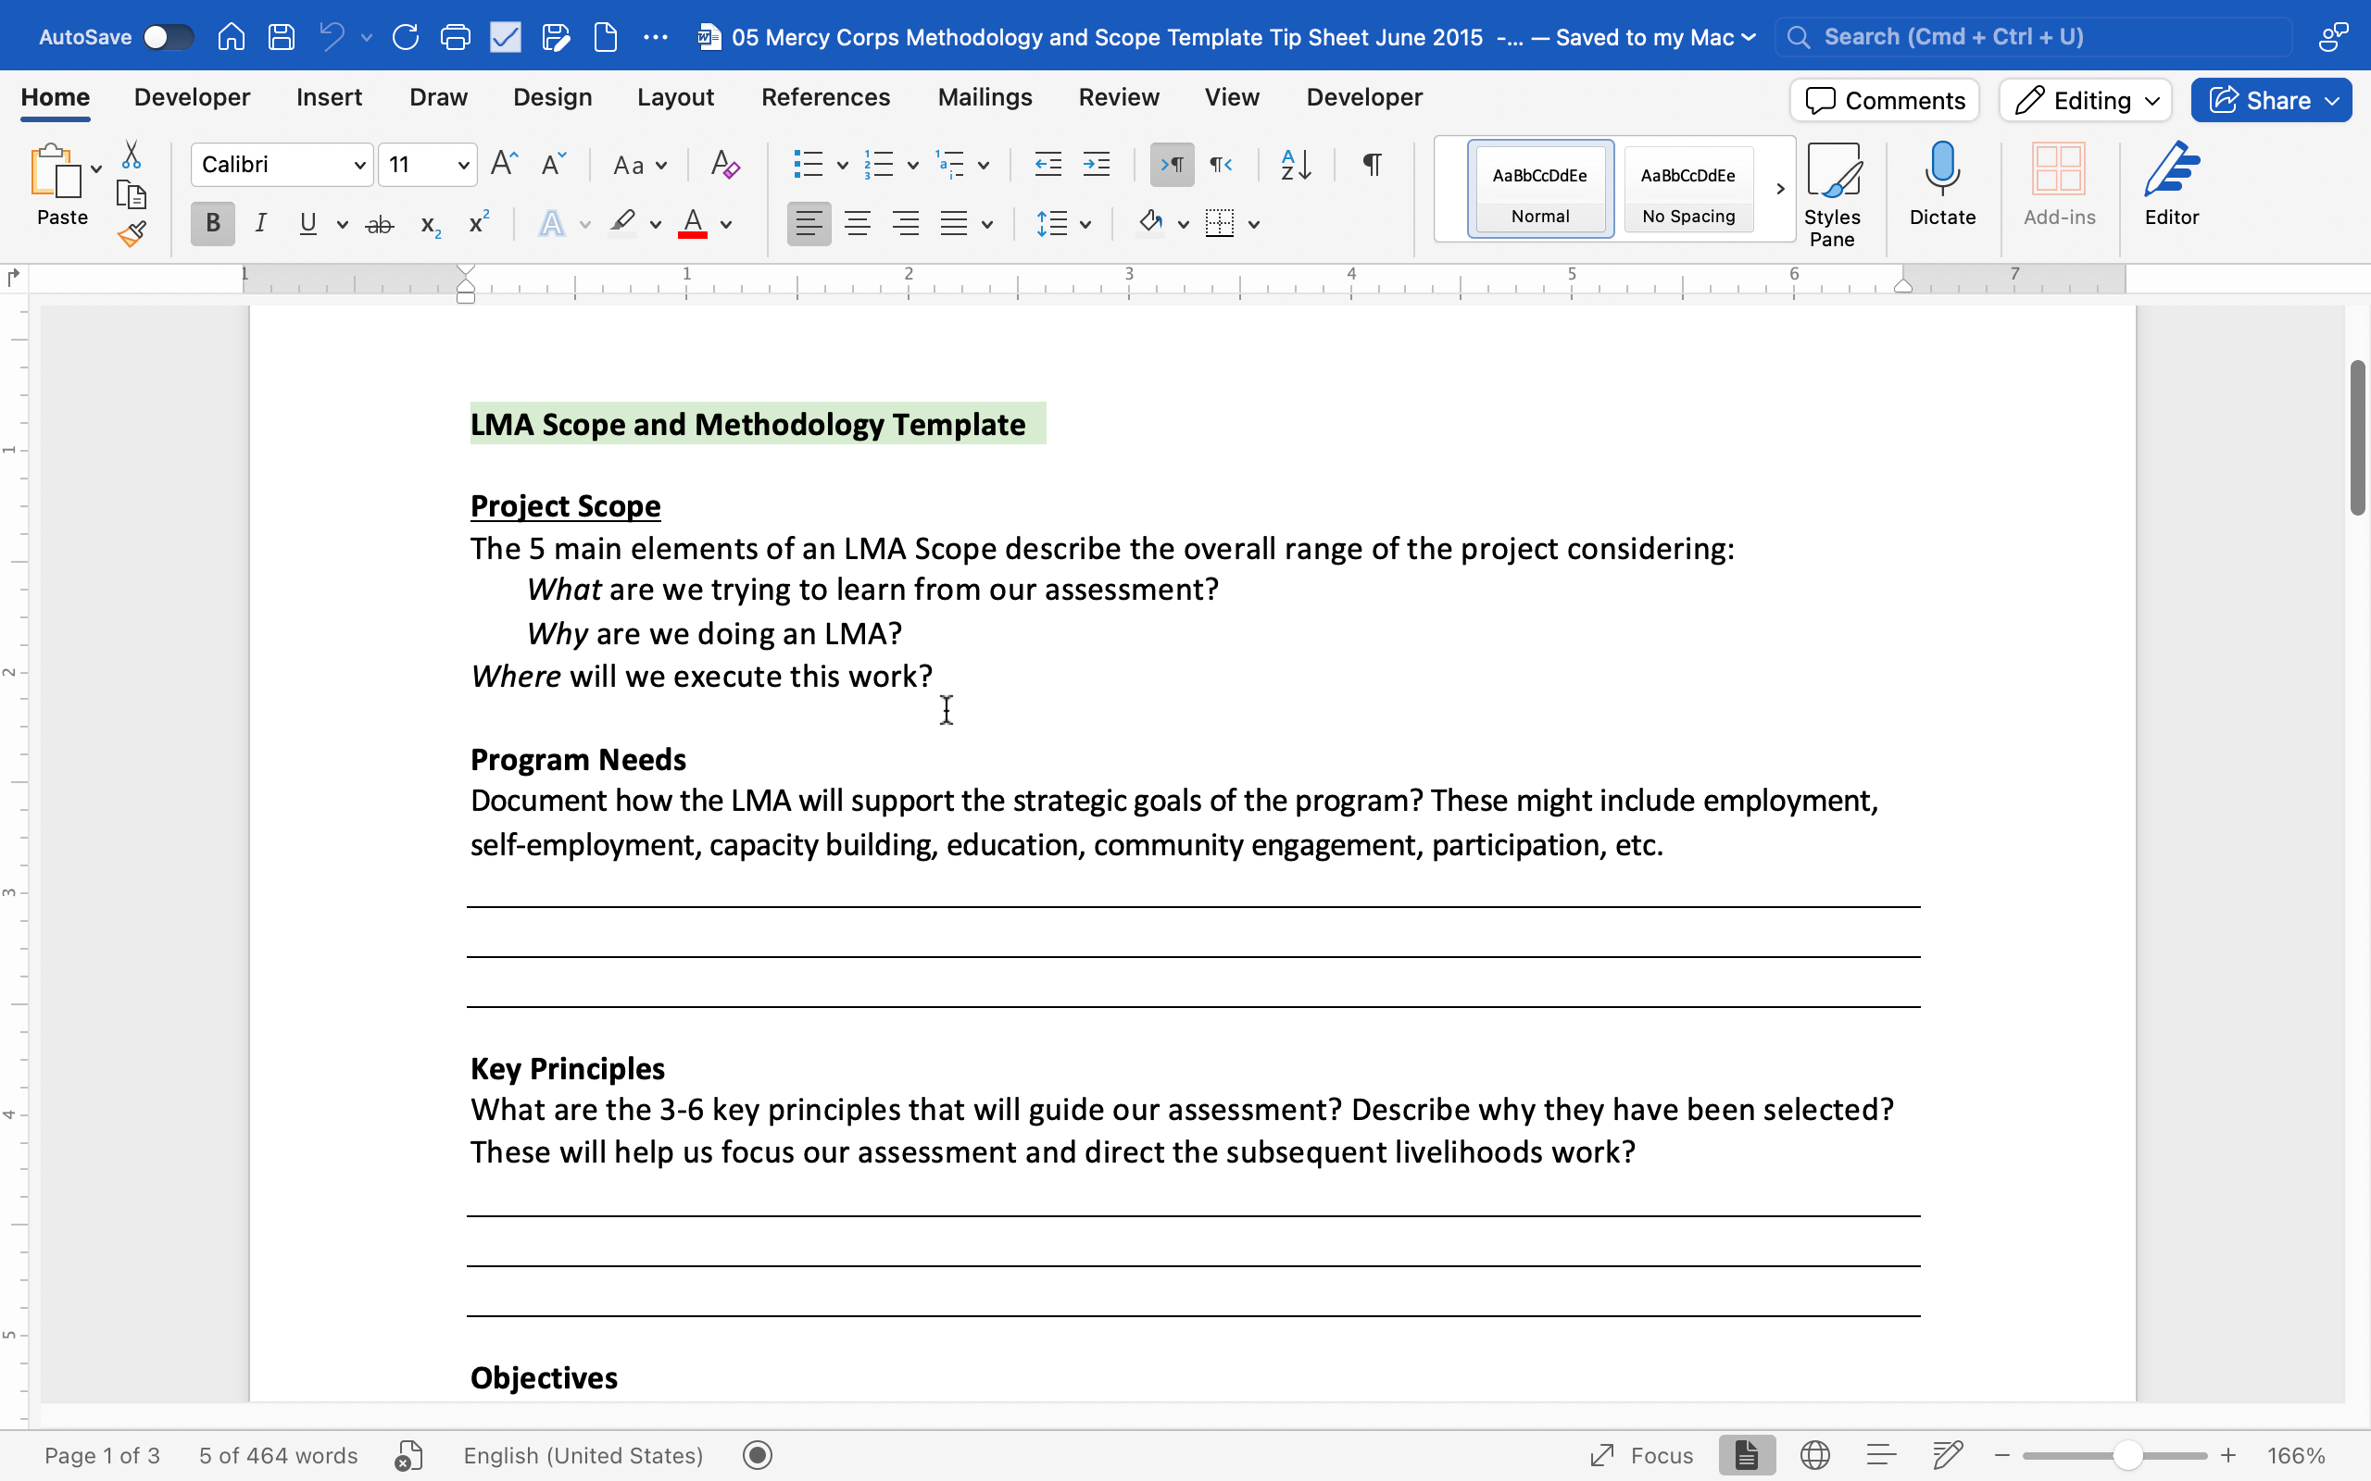The height and width of the screenshot is (1481, 2371).
Task: Click the Format Painter brush icon
Action: (x=132, y=234)
